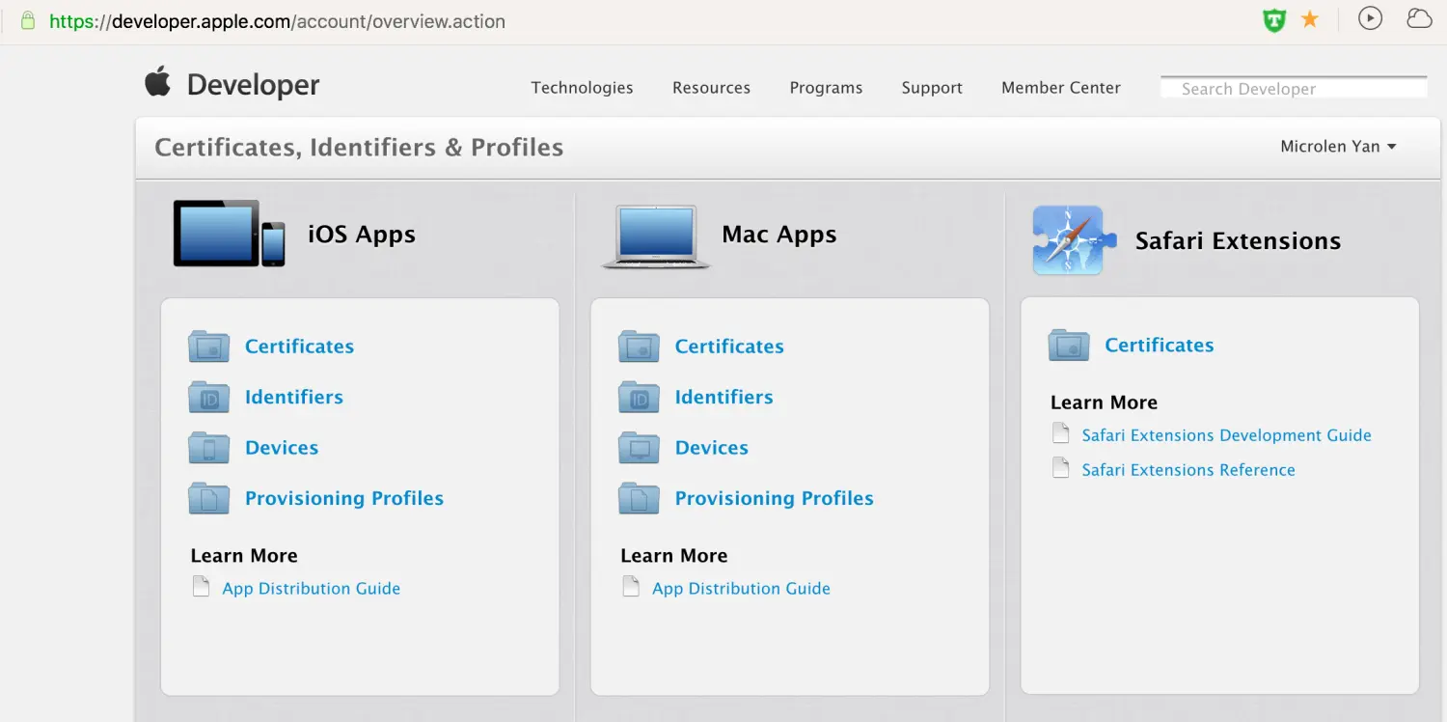
Task: Open iOS Apps Provisioning Profiles link
Action: 344,498
